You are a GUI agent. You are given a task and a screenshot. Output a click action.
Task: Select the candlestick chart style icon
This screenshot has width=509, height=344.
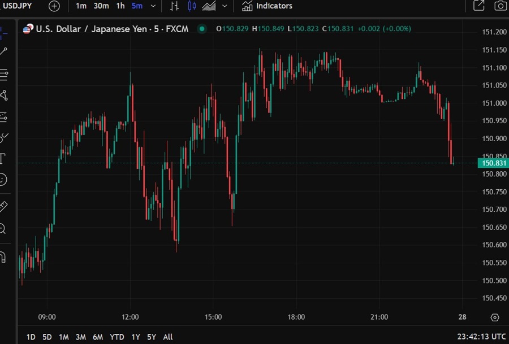pyautogui.click(x=192, y=6)
